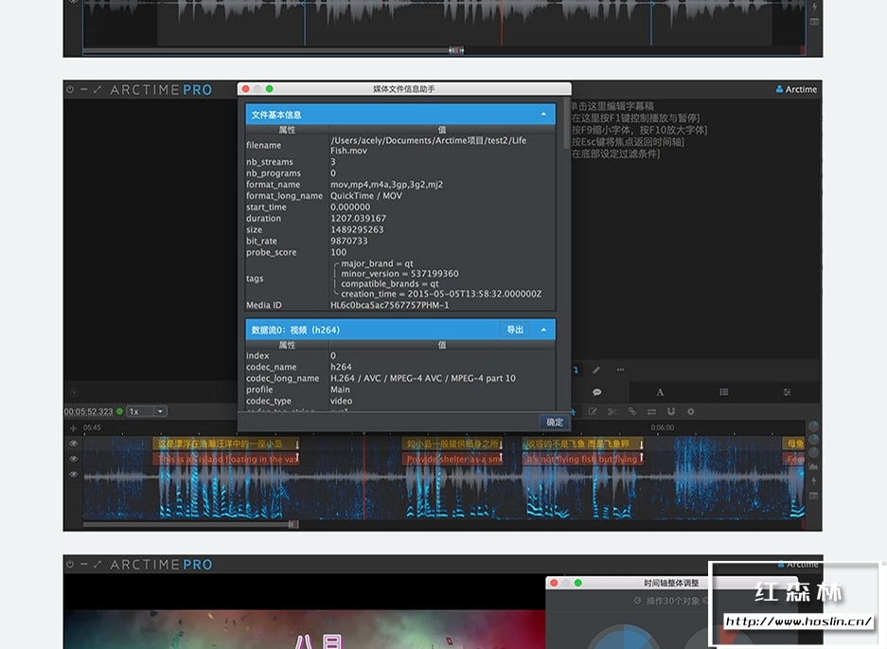Click the probe_score row label
This screenshot has width=887, height=649.
[x=271, y=253]
